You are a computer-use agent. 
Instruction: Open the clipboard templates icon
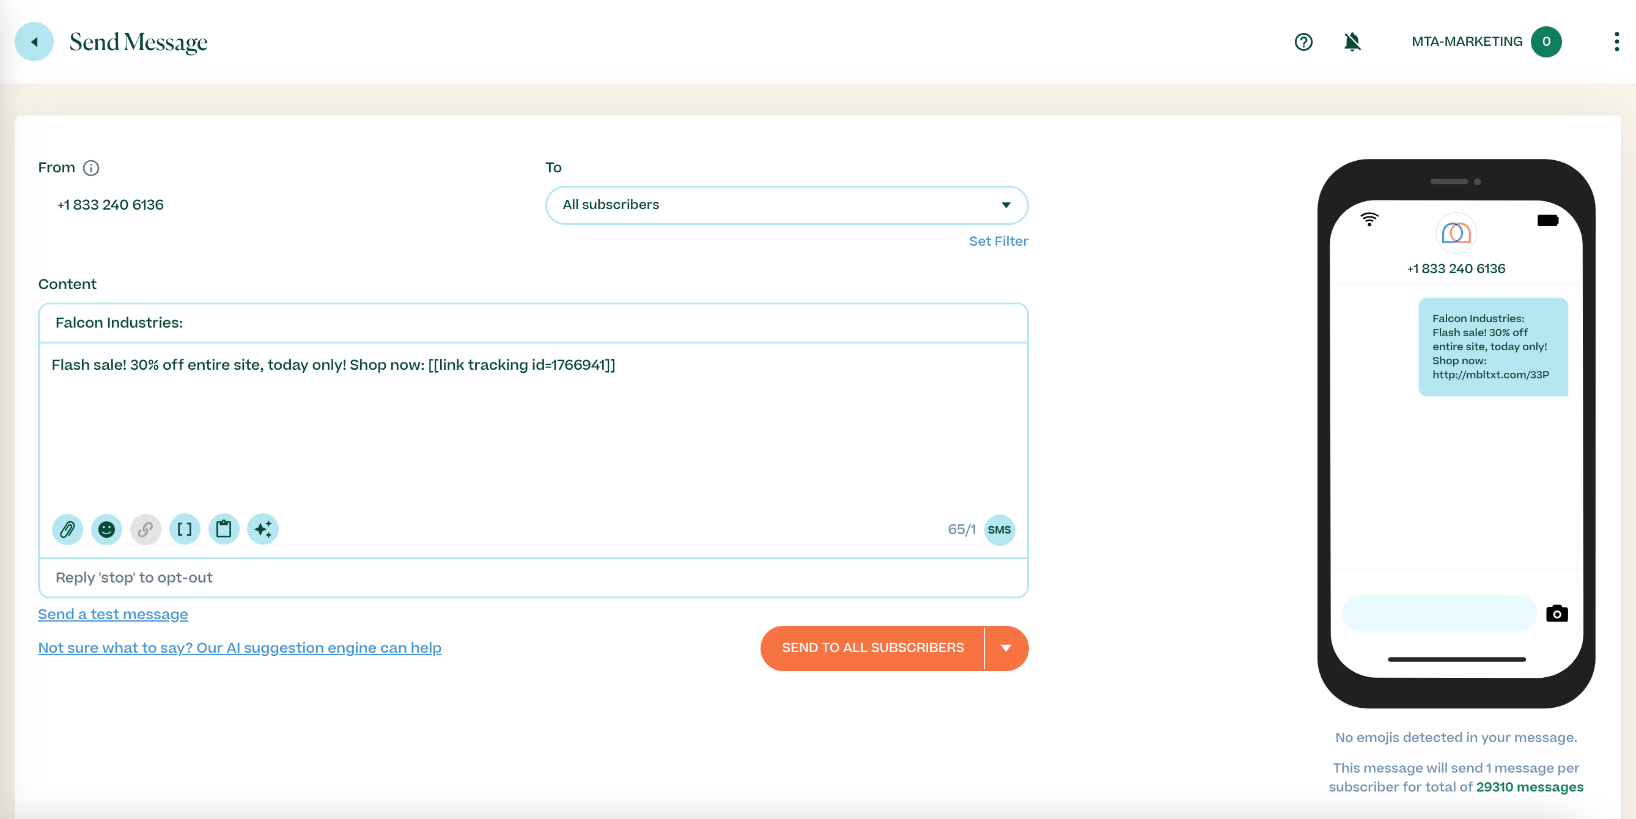(224, 529)
